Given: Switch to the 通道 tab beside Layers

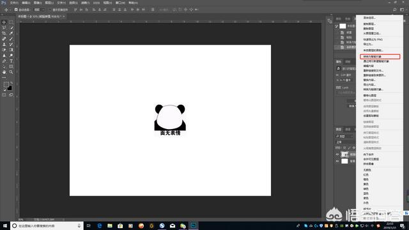Looking at the screenshot, I should pos(348,129).
